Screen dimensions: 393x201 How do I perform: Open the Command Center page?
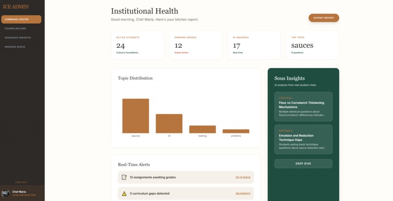(21, 20)
